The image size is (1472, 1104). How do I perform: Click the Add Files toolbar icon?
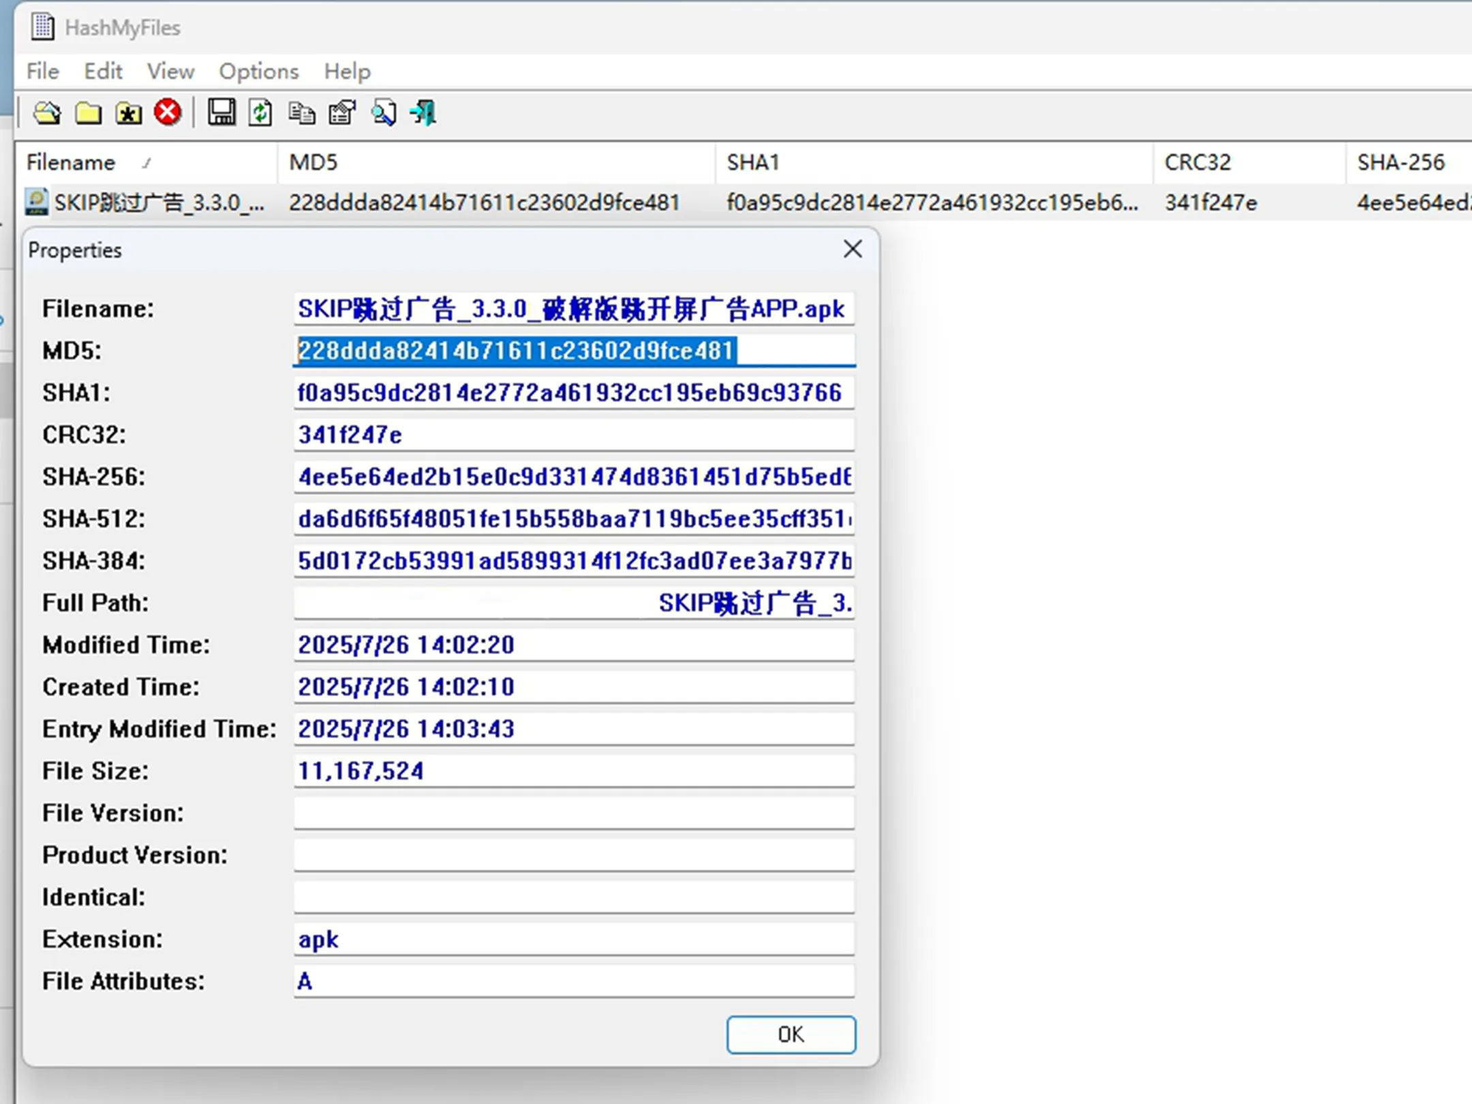[x=47, y=112]
